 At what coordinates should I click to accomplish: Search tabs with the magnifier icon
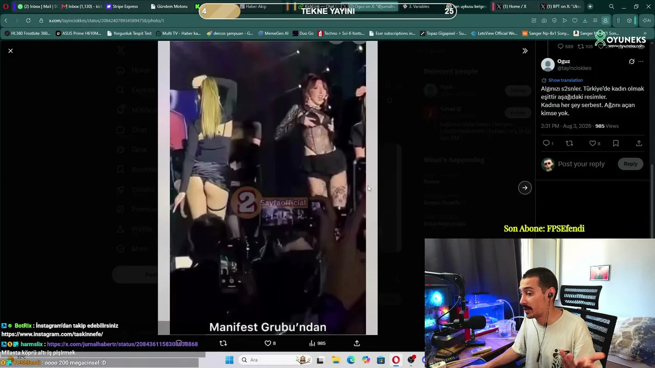click(x=612, y=7)
